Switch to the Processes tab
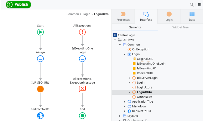The width and height of the screenshot is (204, 121). (123, 17)
